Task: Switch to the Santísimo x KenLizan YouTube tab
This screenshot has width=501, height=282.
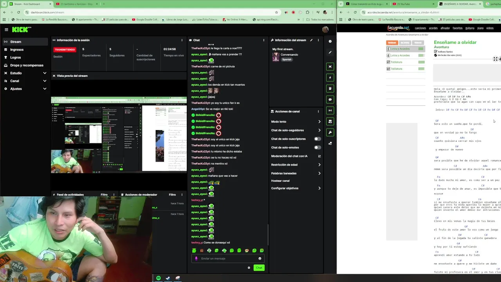Action: pos(76,4)
